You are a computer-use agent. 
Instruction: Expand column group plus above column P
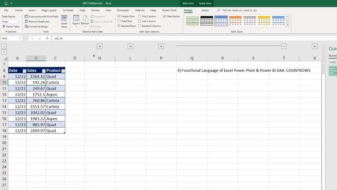pyautogui.click(x=161, y=46)
